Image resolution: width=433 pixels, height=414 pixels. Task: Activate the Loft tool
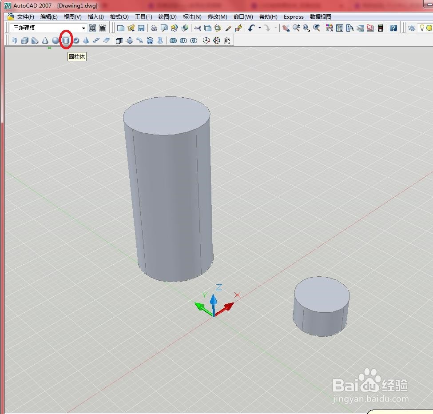coord(160,40)
